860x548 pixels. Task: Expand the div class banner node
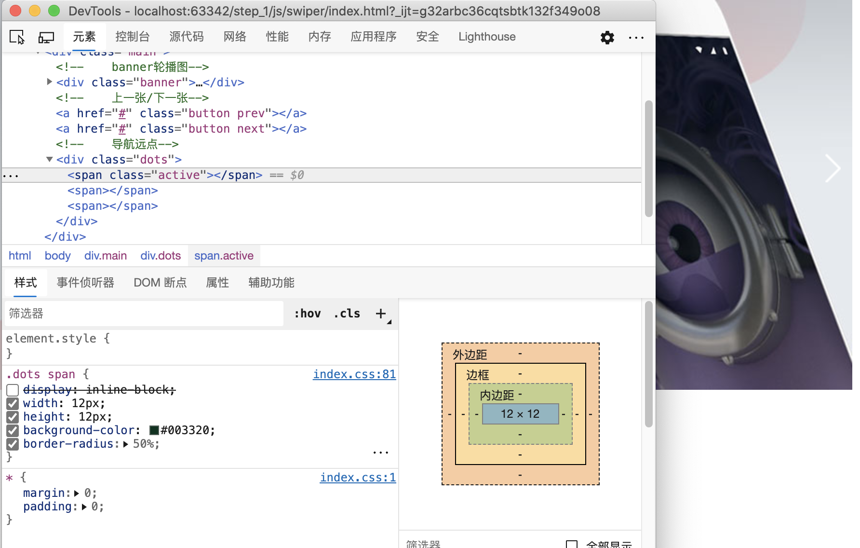[49, 82]
